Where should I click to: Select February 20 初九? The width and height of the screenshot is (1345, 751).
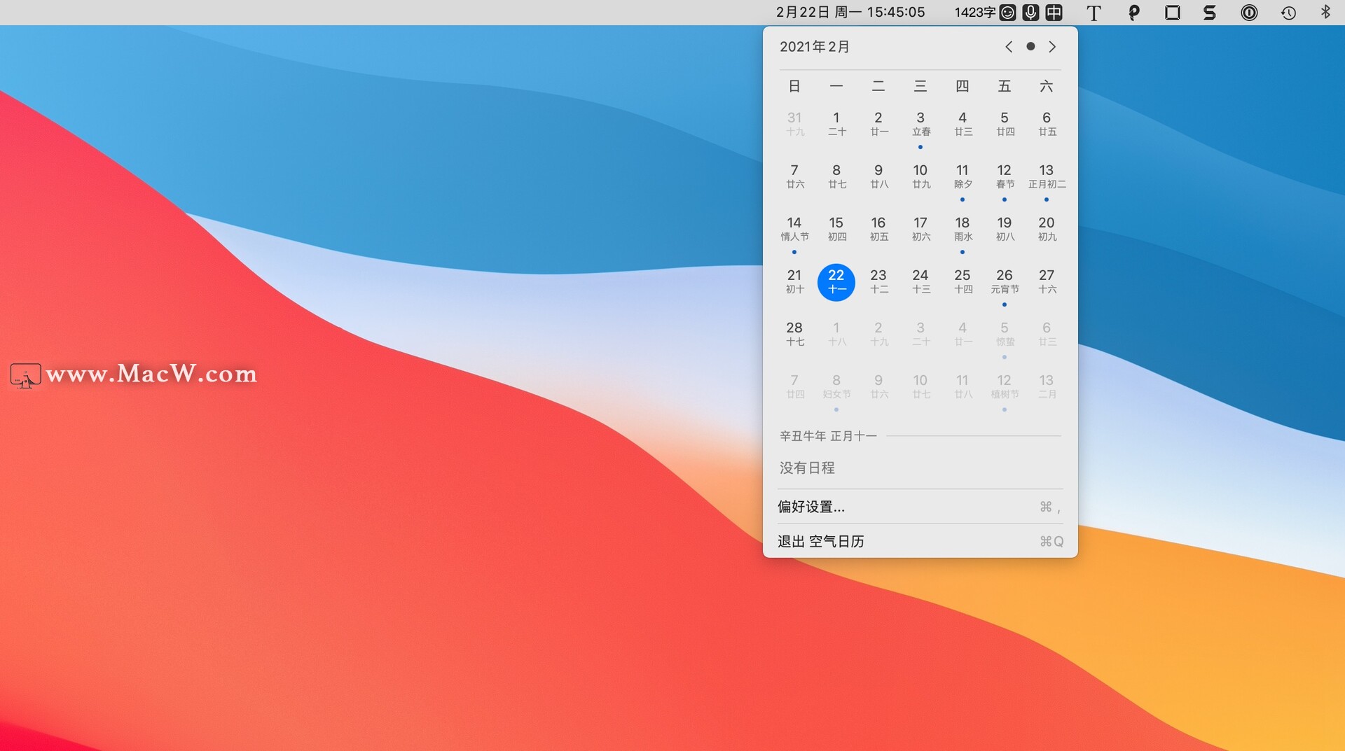1047,230
